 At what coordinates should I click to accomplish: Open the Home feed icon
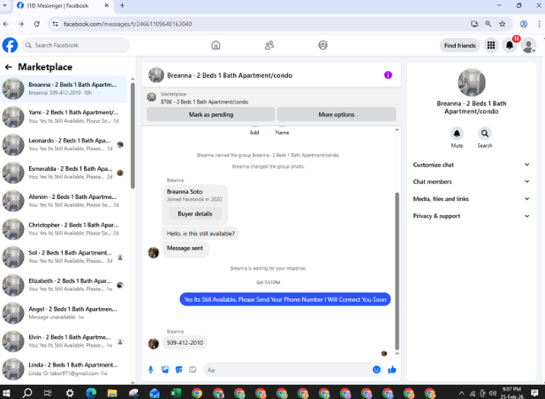(216, 45)
